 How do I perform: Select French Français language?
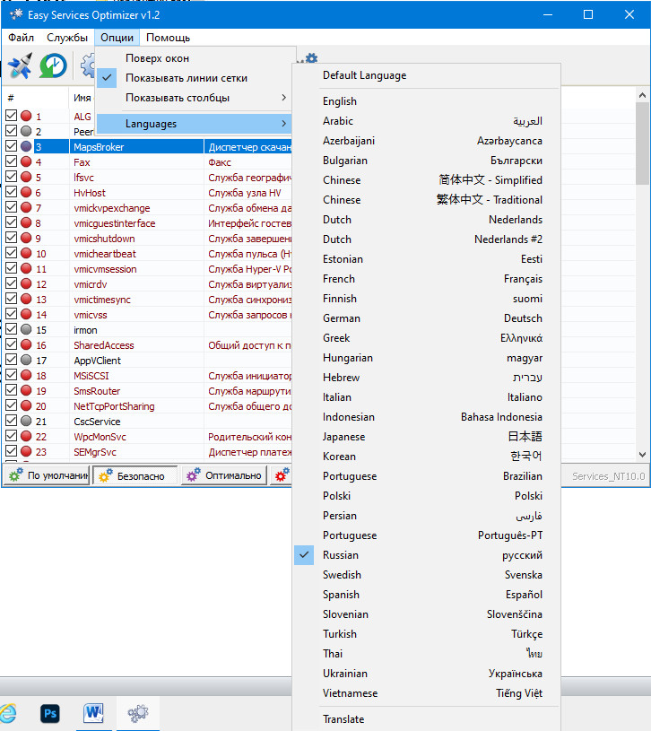[x=426, y=279]
